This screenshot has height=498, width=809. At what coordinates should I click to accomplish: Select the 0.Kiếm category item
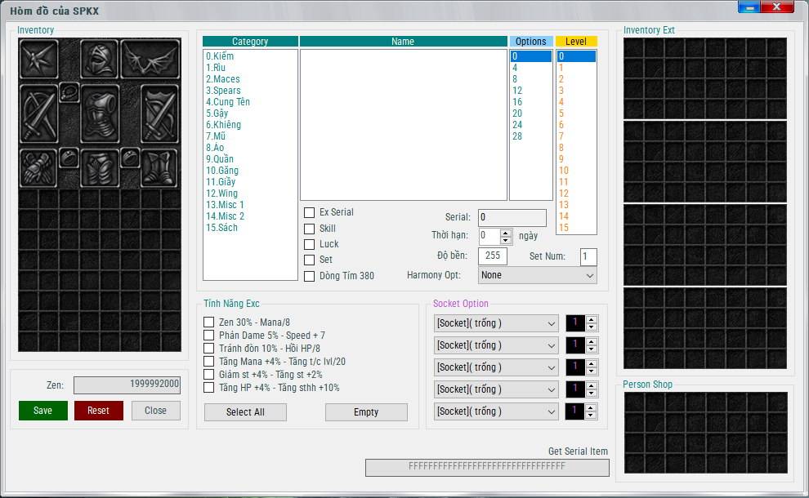point(219,56)
